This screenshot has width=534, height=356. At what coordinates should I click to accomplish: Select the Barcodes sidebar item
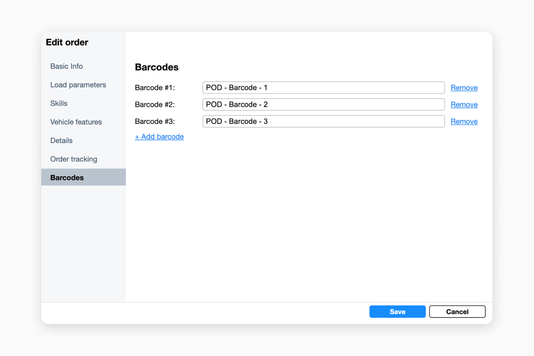(x=67, y=178)
